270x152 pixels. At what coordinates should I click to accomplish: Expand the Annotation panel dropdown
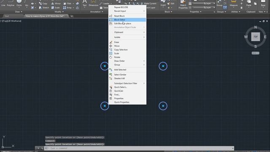coord(97,12)
